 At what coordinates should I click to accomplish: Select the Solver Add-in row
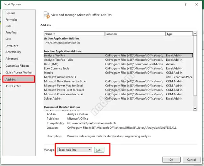(x=118, y=99)
